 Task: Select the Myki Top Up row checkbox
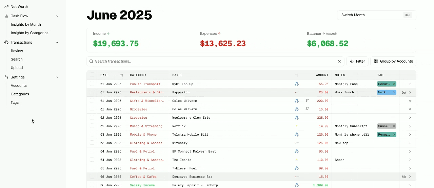pos(92,84)
